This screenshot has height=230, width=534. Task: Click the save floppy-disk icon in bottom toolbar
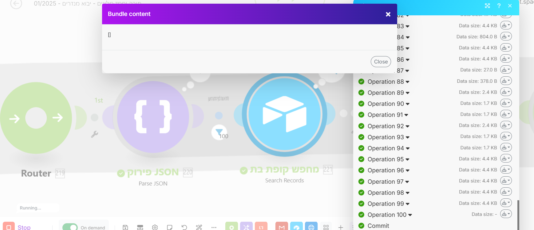[x=125, y=227]
